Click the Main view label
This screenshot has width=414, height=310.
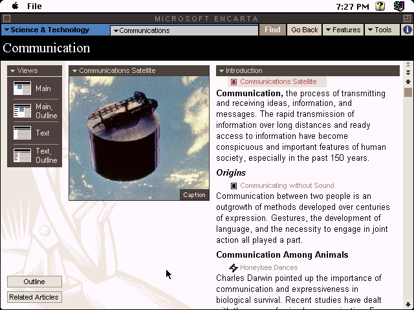43,88
